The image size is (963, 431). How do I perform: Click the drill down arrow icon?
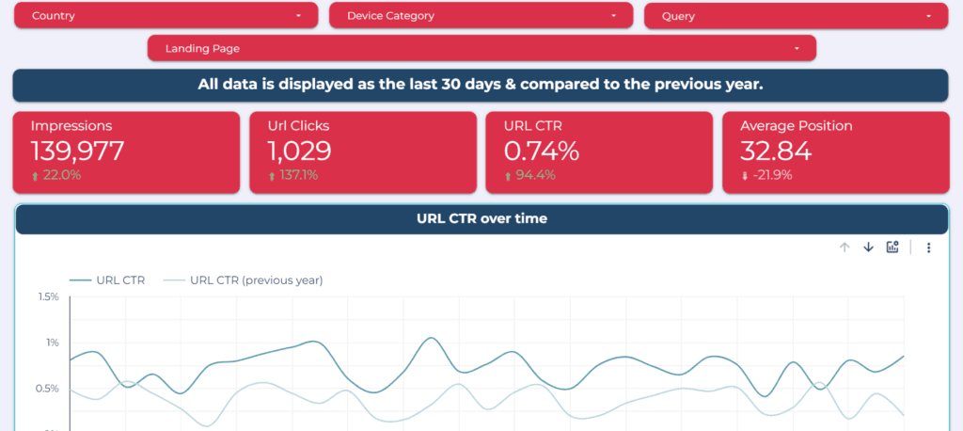[868, 247]
